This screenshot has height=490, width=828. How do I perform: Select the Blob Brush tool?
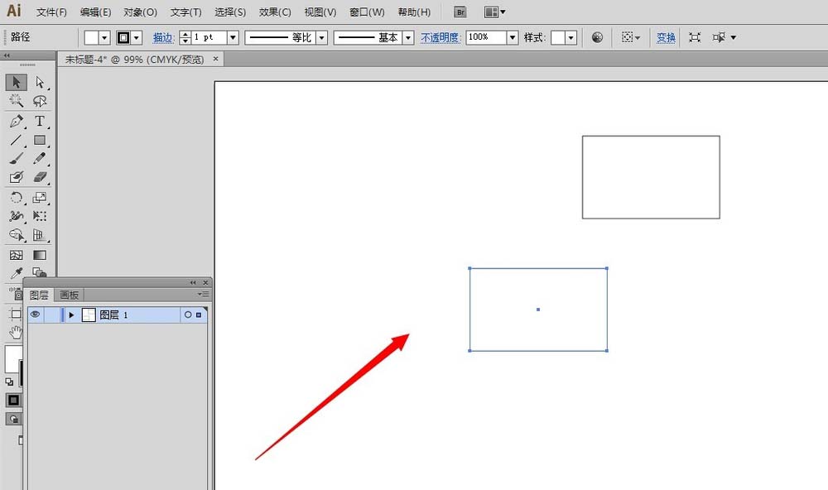click(17, 177)
